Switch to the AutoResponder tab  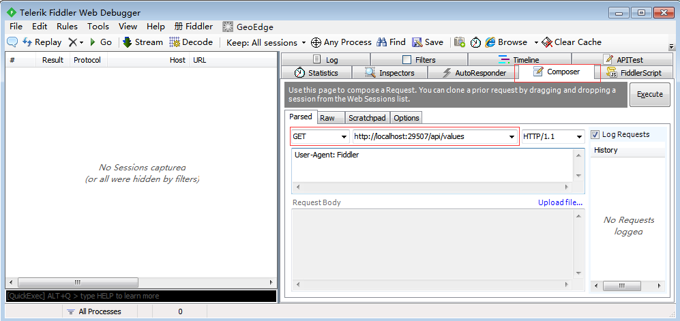(474, 73)
